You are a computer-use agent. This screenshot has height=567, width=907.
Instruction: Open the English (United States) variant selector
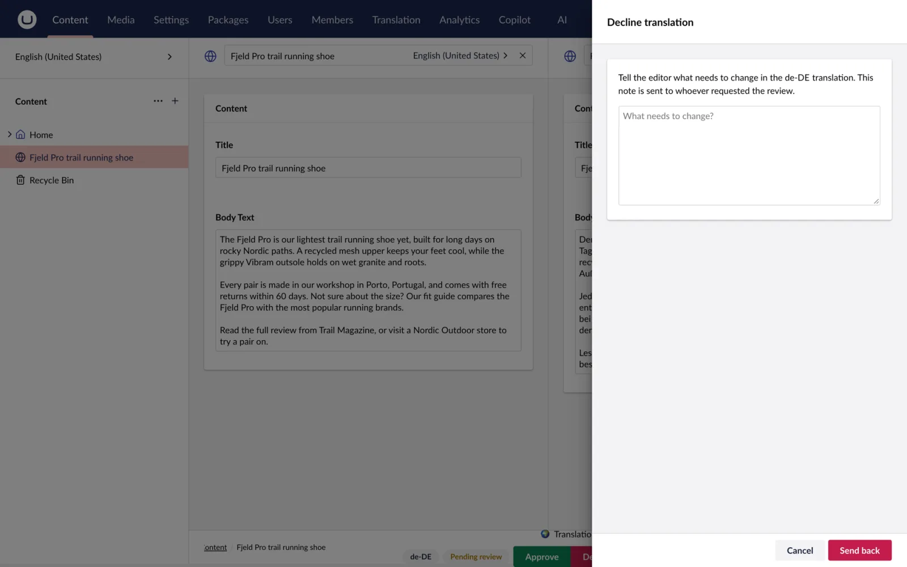[x=460, y=56]
